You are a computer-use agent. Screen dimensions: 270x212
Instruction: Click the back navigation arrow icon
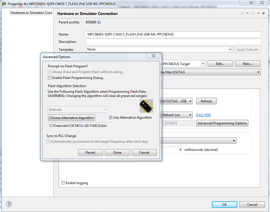[x=242, y=13]
